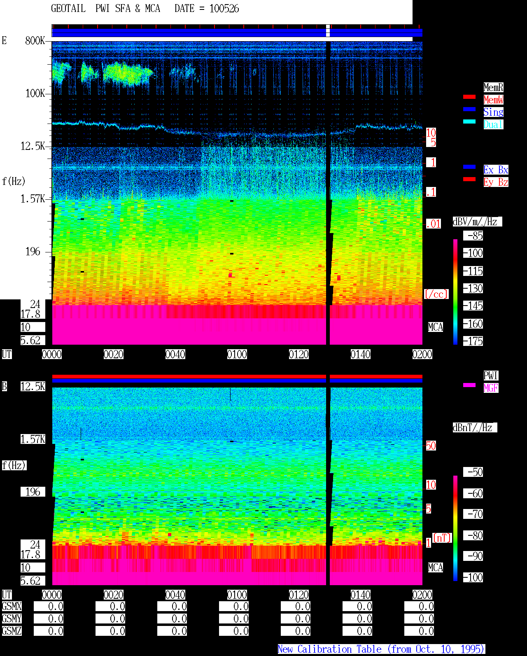
Task: Click the -90 color scale value
Action: (473, 556)
